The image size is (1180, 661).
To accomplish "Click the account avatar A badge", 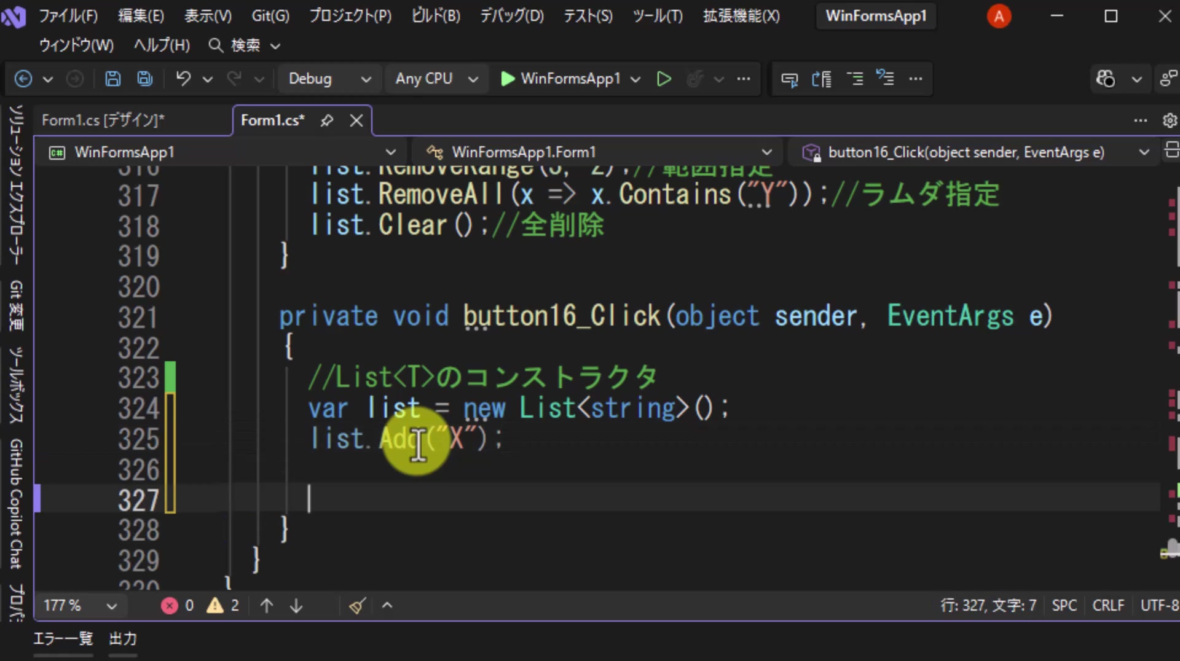I will (999, 16).
